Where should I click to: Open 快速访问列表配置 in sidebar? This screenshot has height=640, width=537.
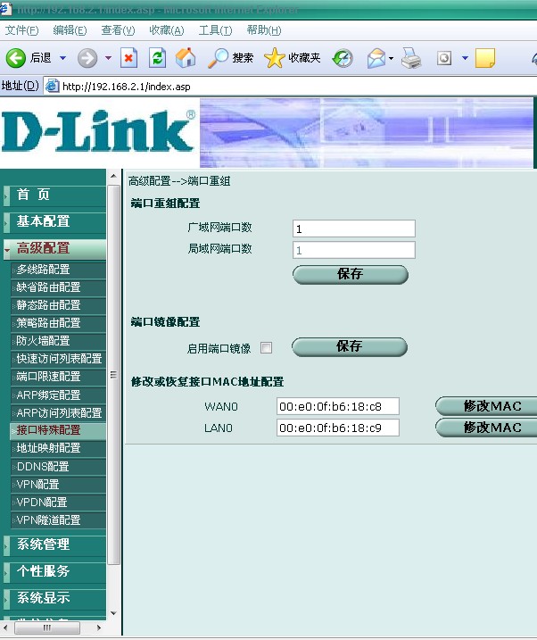click(58, 359)
